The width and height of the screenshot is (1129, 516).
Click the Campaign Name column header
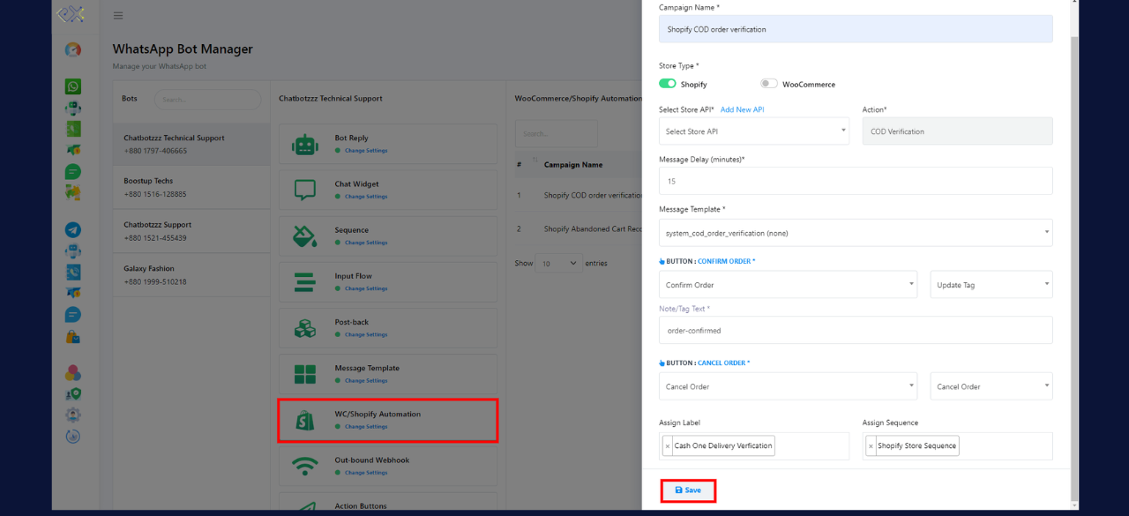point(573,164)
